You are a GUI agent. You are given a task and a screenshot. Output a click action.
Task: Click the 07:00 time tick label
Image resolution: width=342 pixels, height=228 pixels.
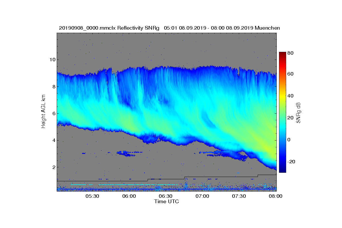pyautogui.click(x=202, y=196)
